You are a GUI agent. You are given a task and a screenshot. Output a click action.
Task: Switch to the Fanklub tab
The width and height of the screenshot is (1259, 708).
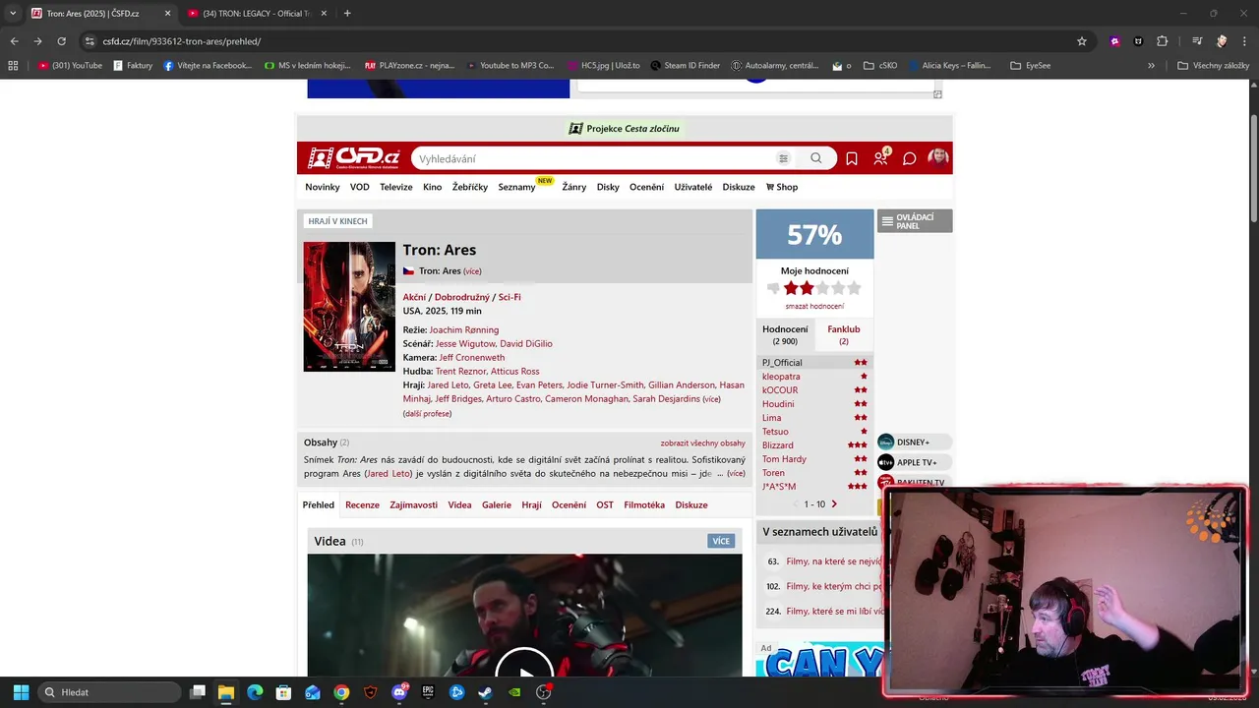tap(844, 334)
